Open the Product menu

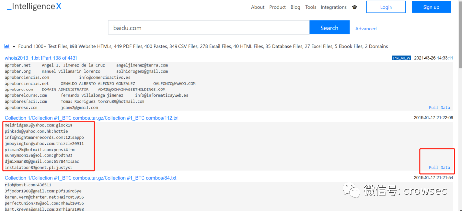278,7
